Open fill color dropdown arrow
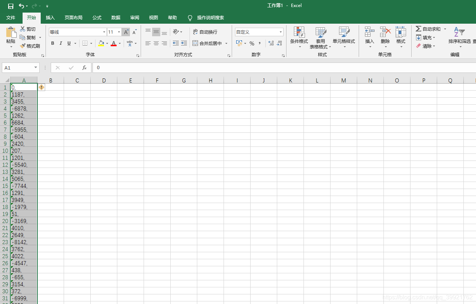This screenshot has width=476, height=304. pos(107,44)
